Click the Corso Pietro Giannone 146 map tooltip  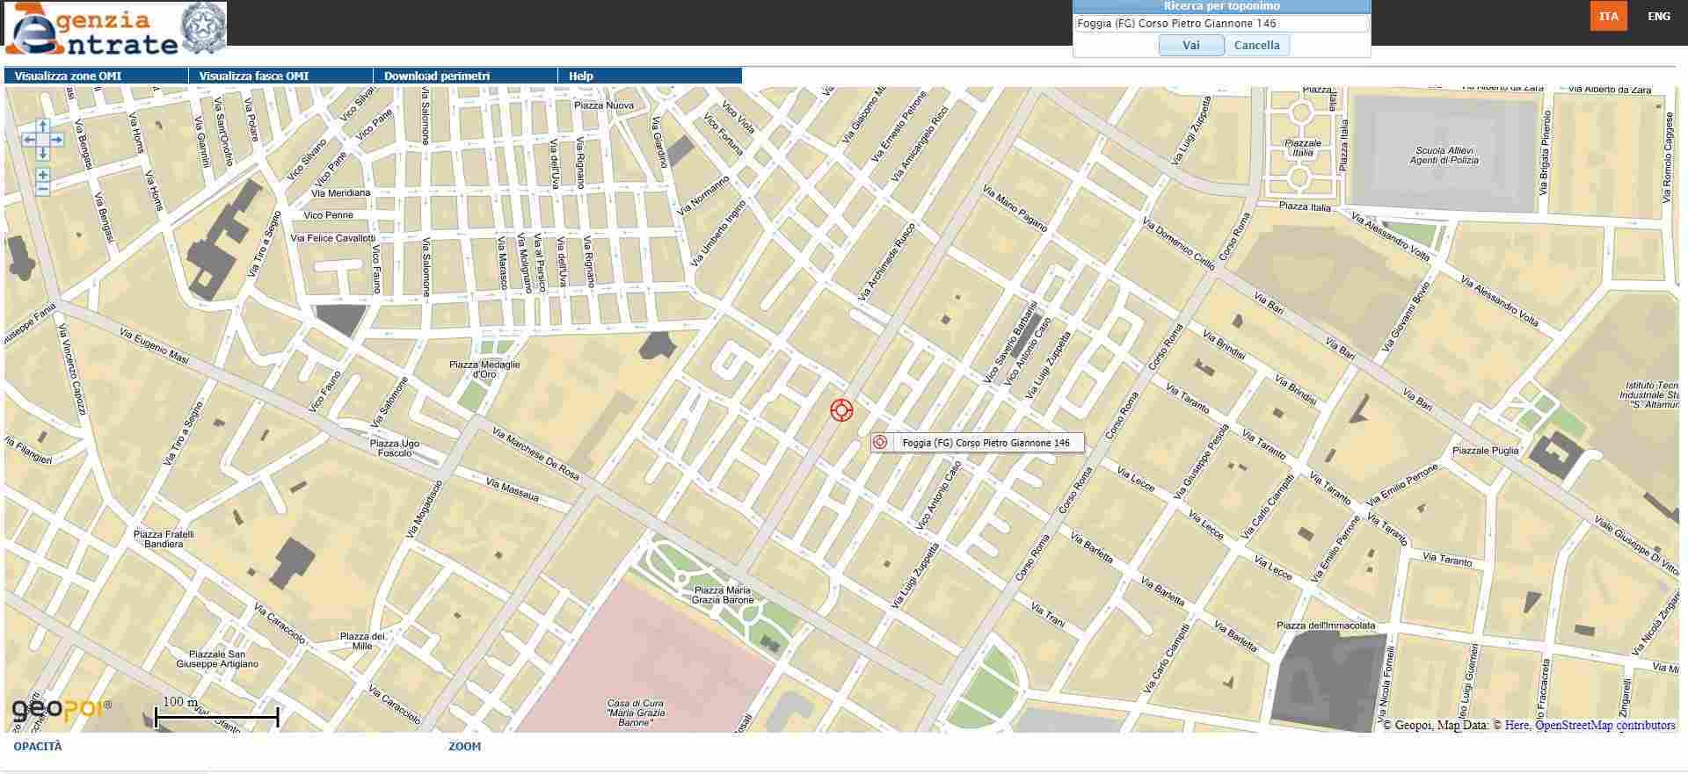[985, 443]
